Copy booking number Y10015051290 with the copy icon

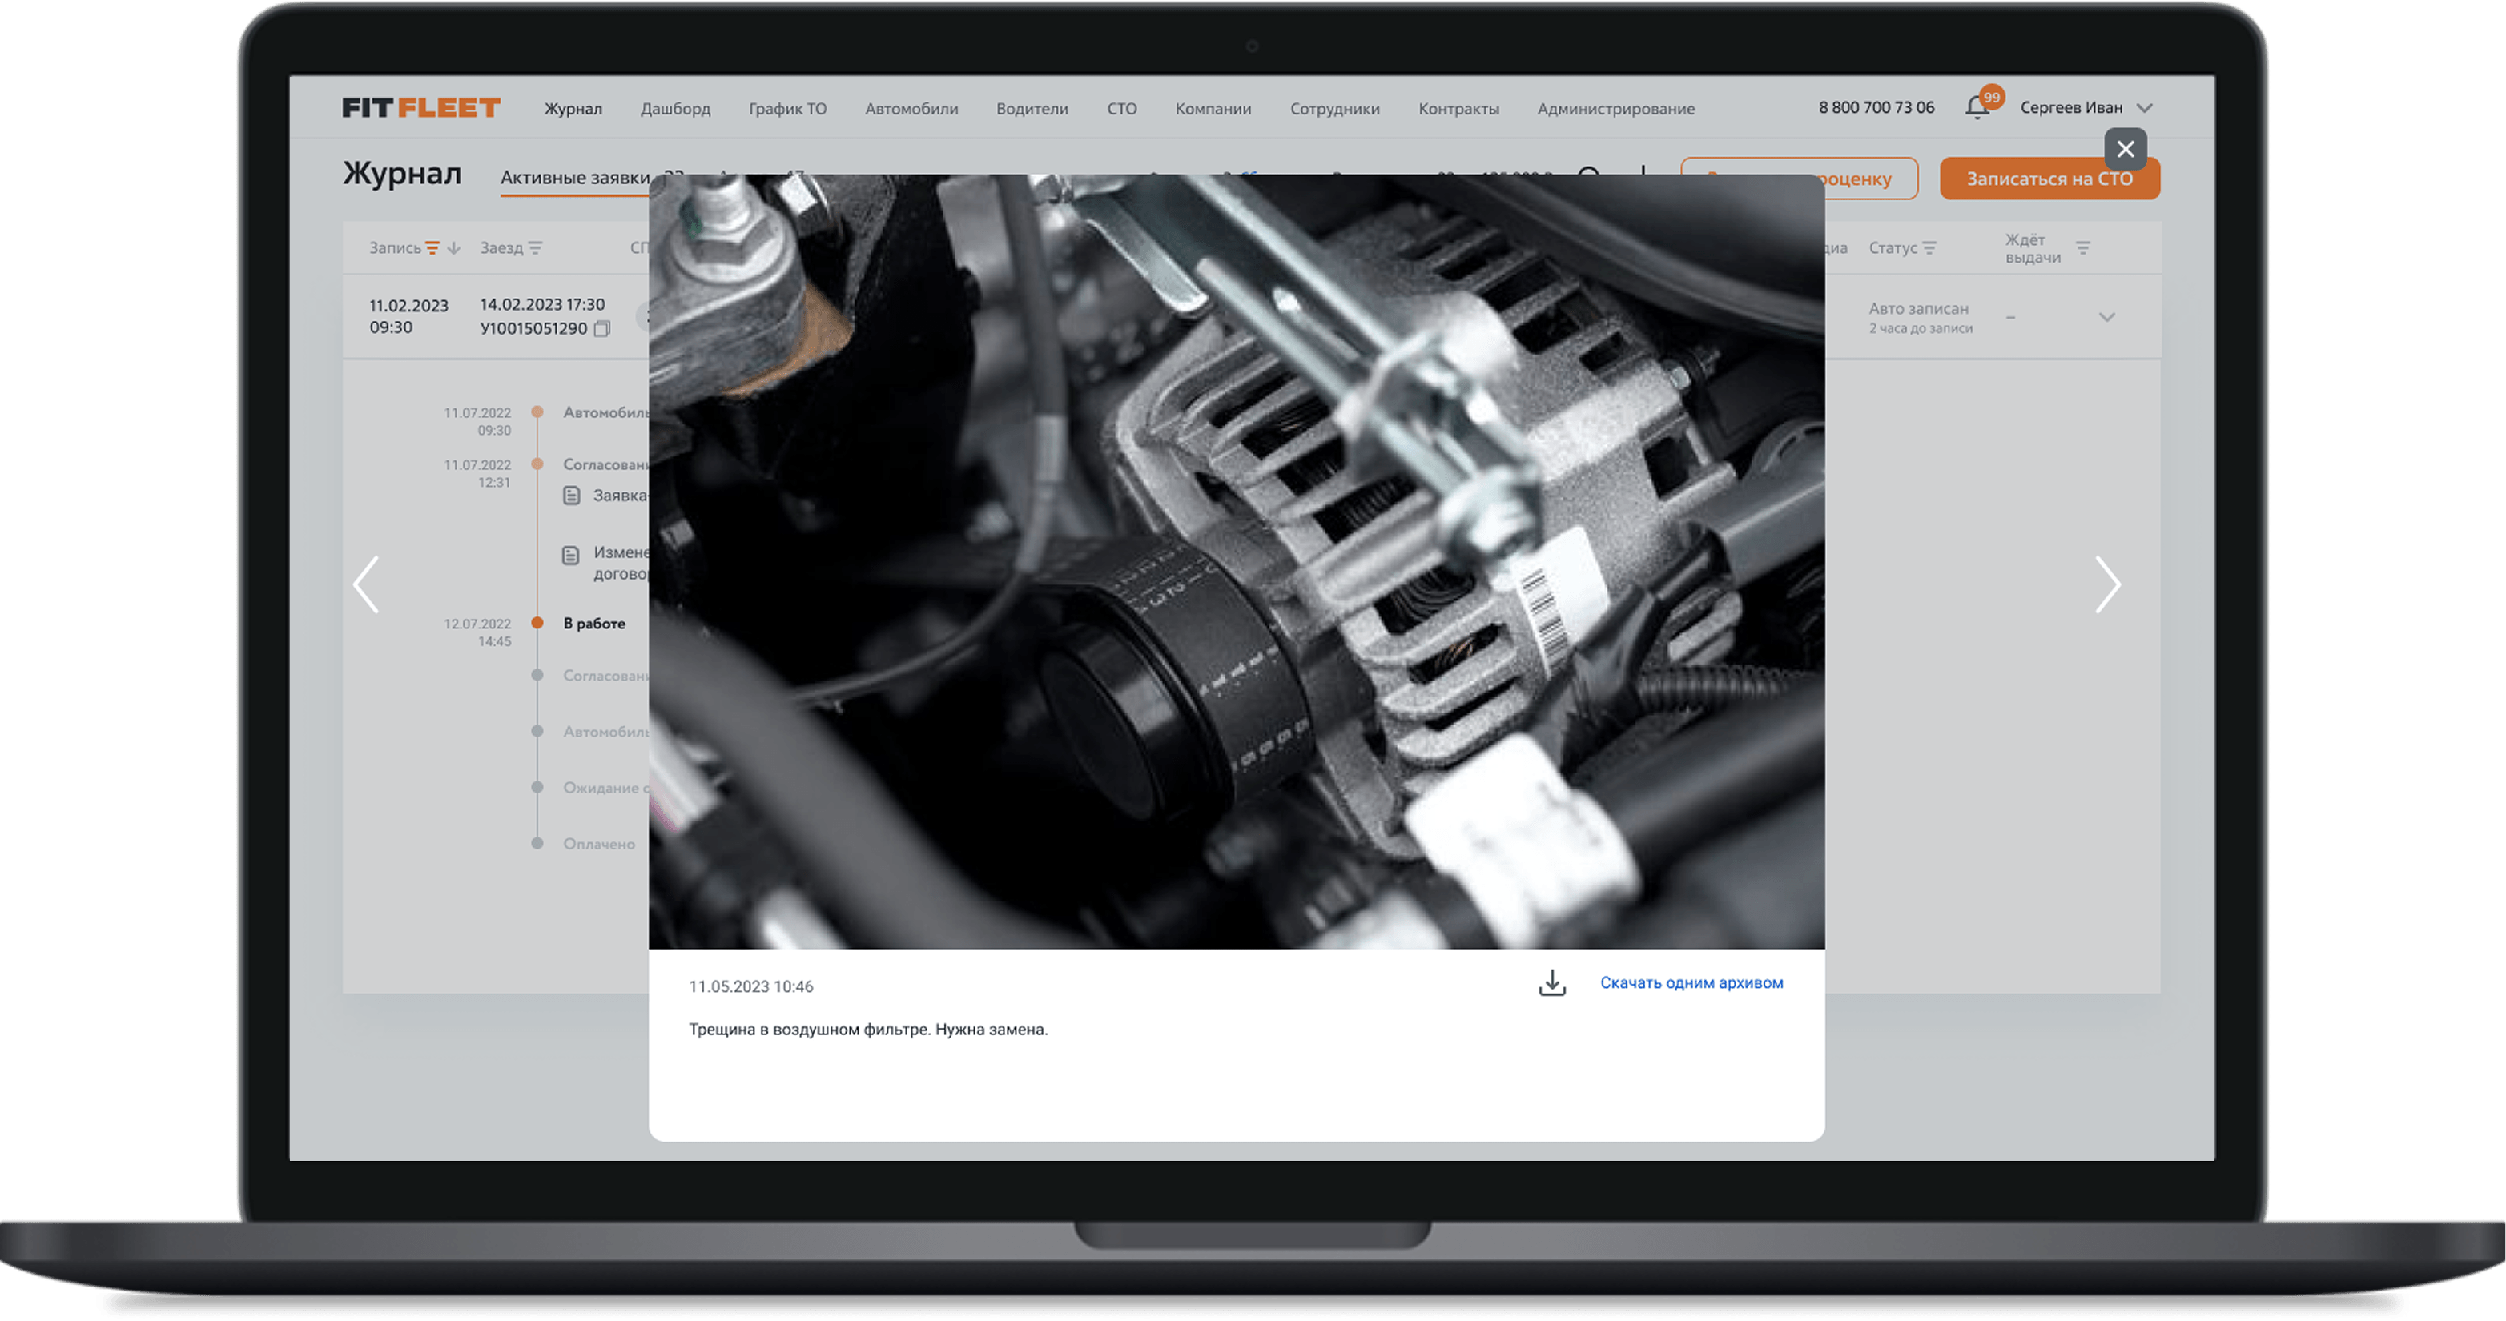602,329
